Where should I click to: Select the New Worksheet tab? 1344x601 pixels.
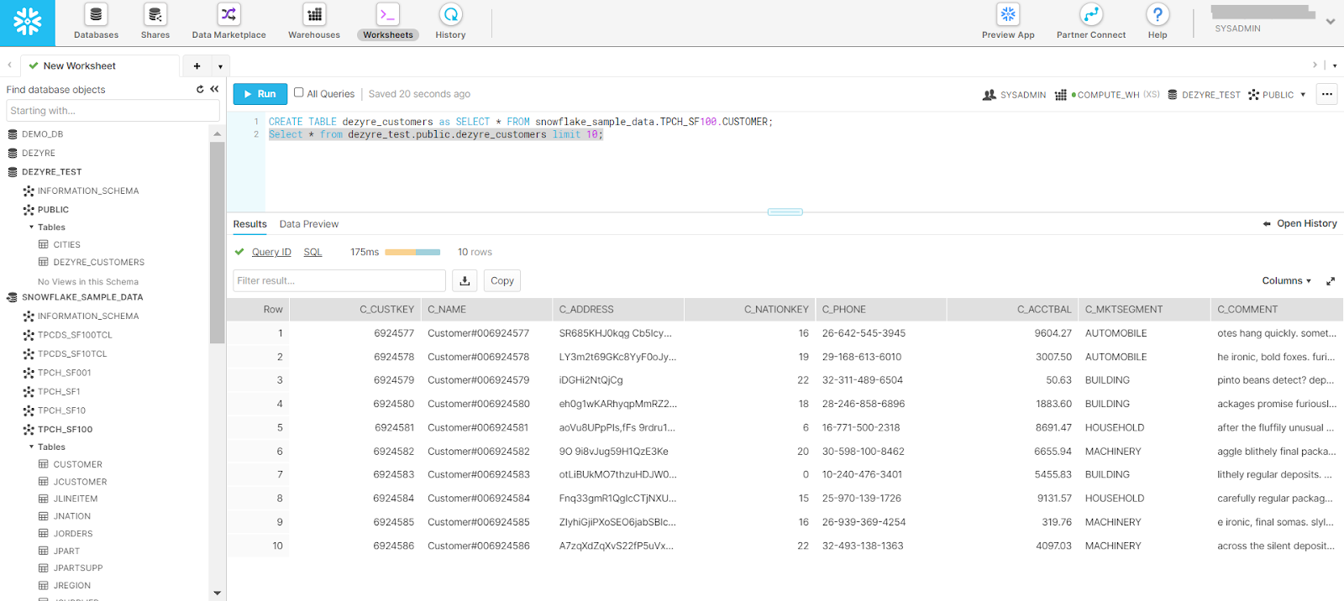tap(79, 65)
